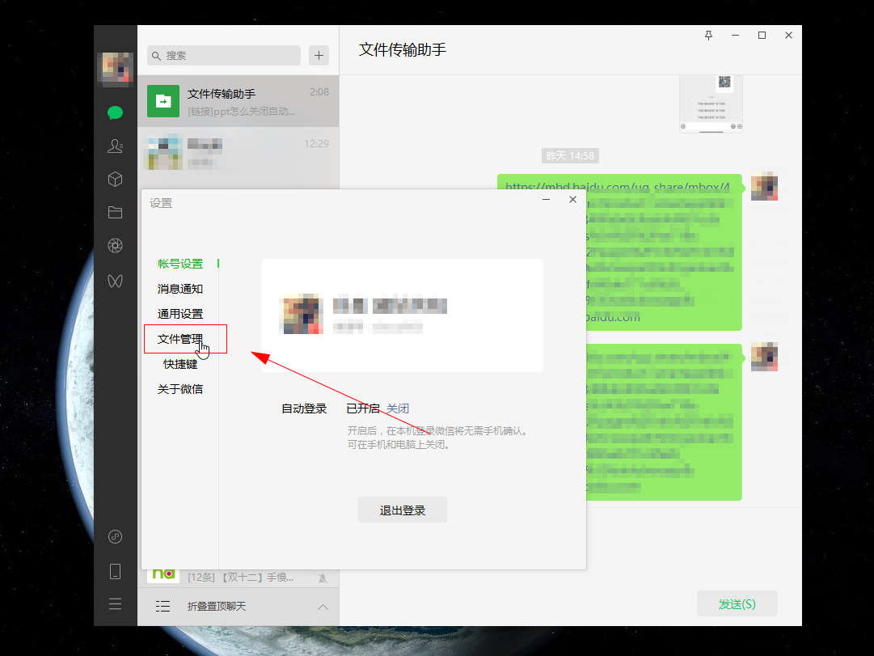Focus the 搜索 search field
This screenshot has height=656, width=874.
tap(224, 55)
